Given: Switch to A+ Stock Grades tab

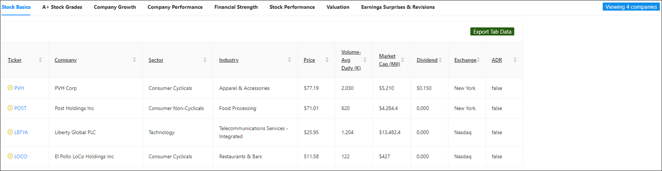Looking at the screenshot, I should 62,7.
